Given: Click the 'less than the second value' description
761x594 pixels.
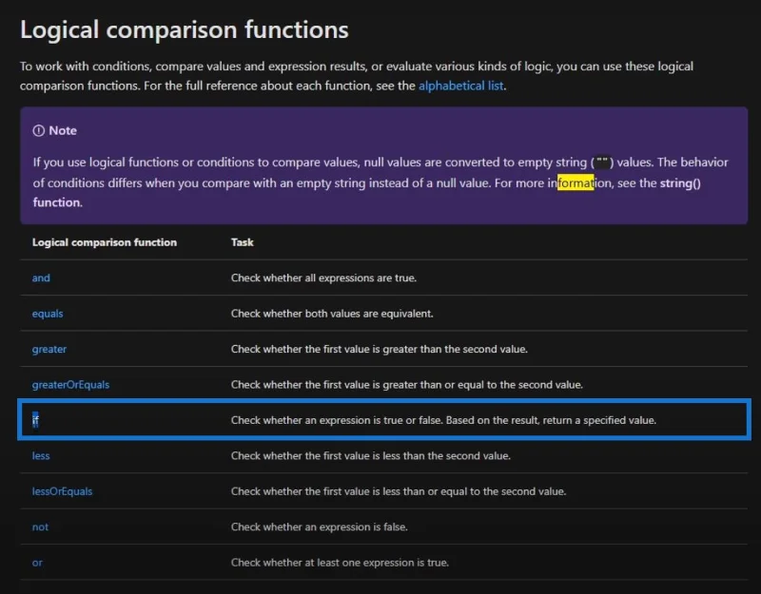Looking at the screenshot, I should click(371, 456).
